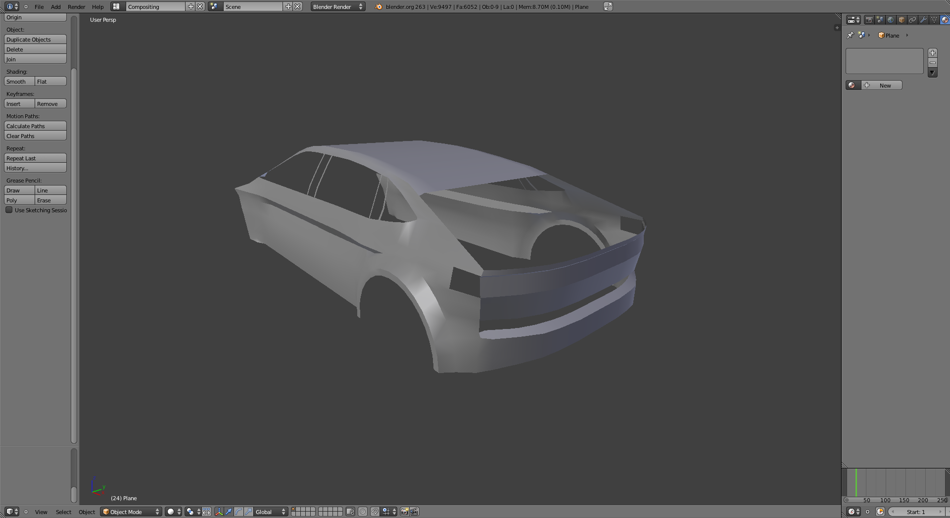The height and width of the screenshot is (518, 950).
Task: Open the Object Constraints chain tab
Action: tap(912, 20)
